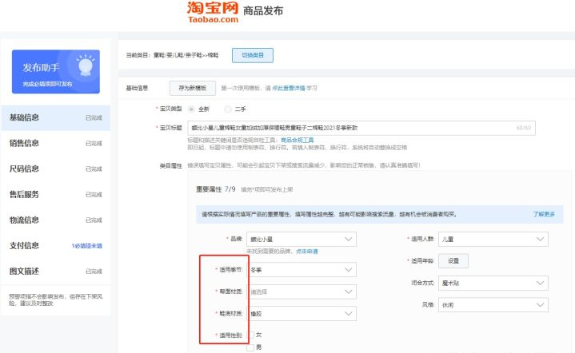Click the 设置 button for 适用年龄
The height and width of the screenshot is (353, 575).
[453, 261]
